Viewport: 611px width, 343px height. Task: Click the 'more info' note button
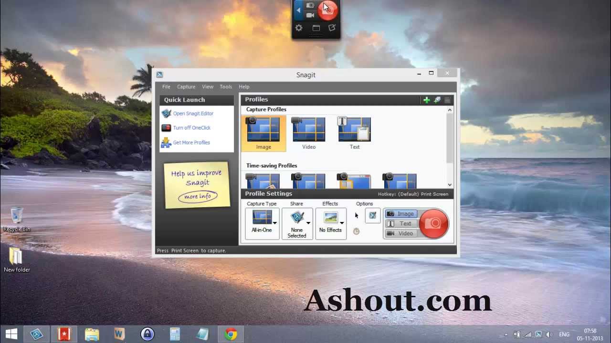coord(198,196)
